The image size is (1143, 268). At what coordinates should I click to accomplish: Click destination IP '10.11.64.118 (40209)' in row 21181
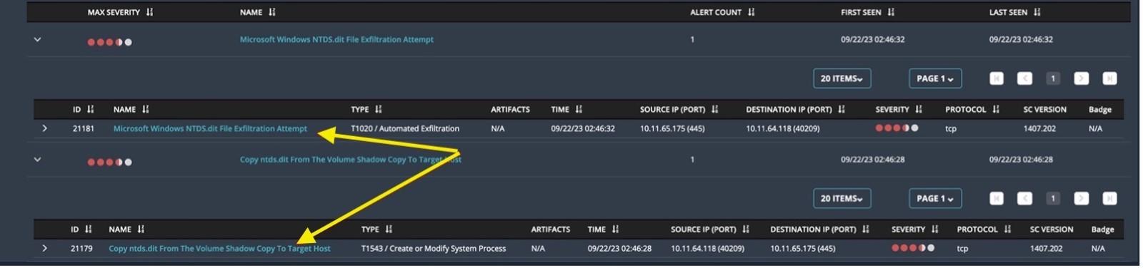783,129
